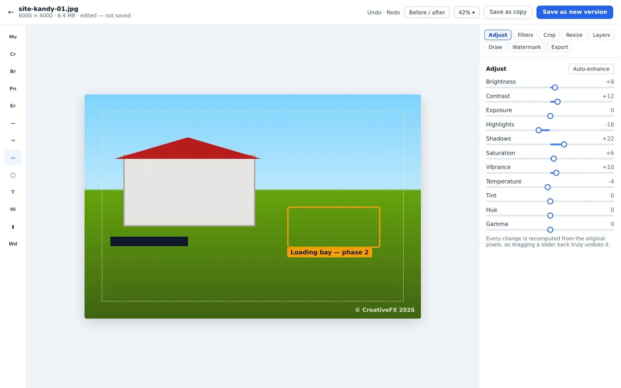
Task: Click the Exposure slider handle
Action: 550,116
